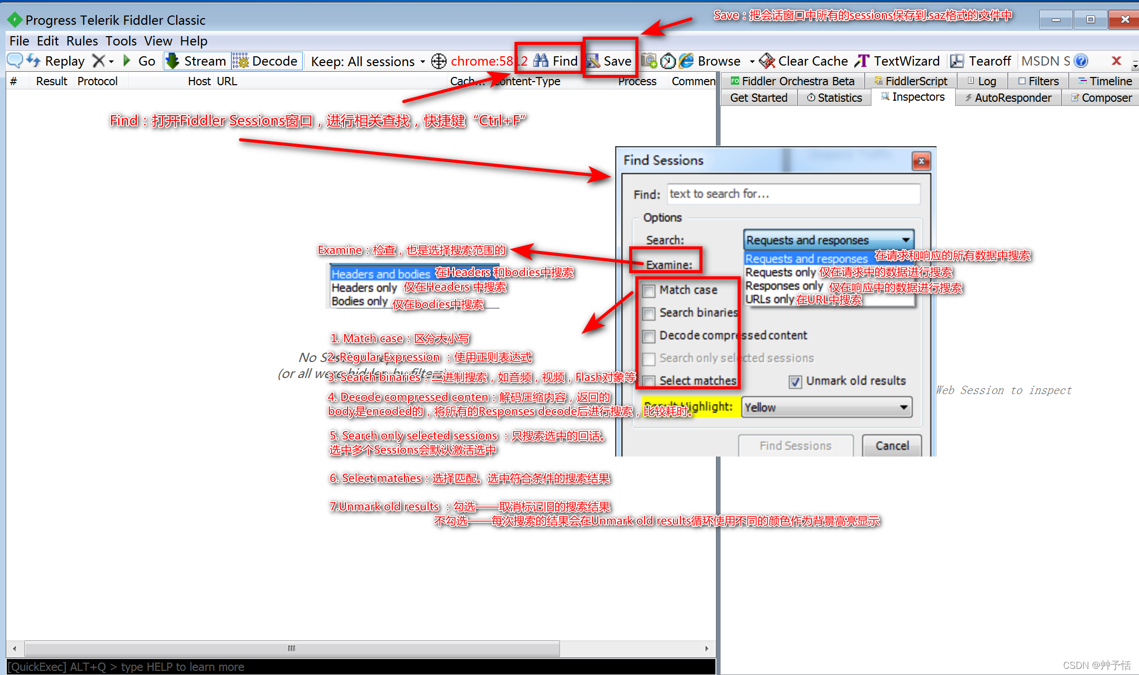Switch to the Fiddler Orchestra Beta tab
This screenshot has height=675, width=1139.
pos(792,81)
